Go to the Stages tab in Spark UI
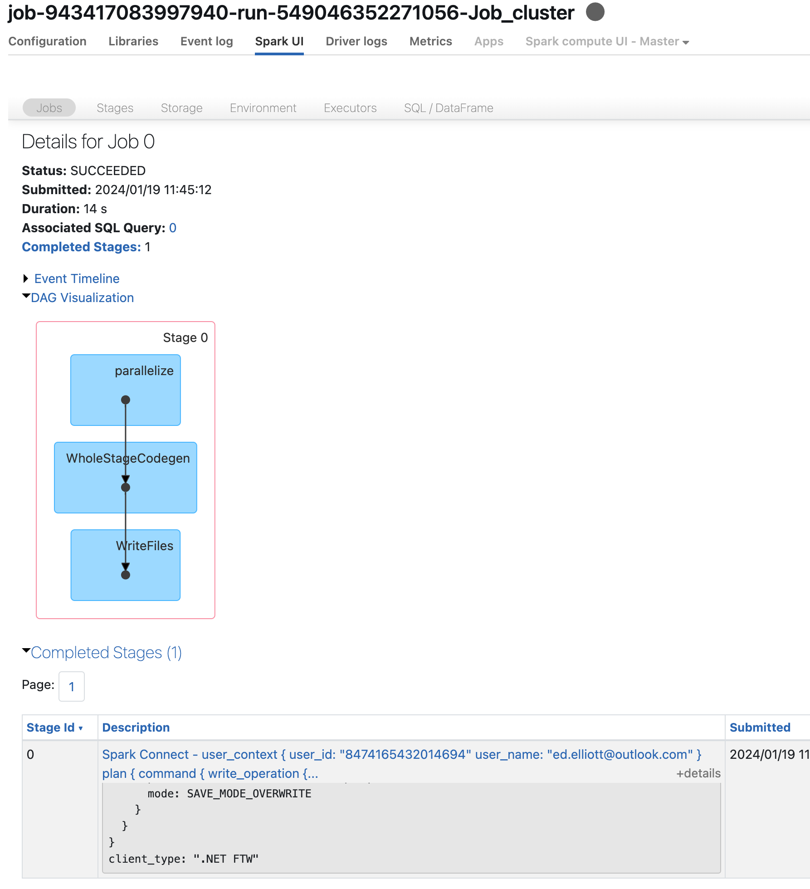The height and width of the screenshot is (889, 810). pyautogui.click(x=115, y=108)
